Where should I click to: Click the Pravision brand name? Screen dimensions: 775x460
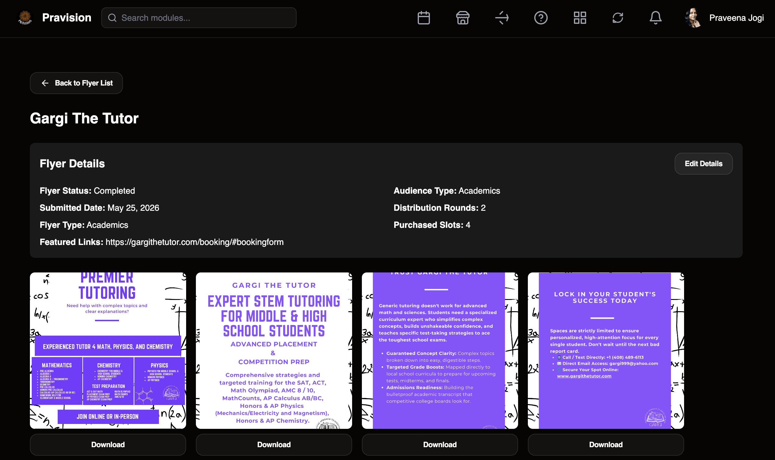pos(67,18)
